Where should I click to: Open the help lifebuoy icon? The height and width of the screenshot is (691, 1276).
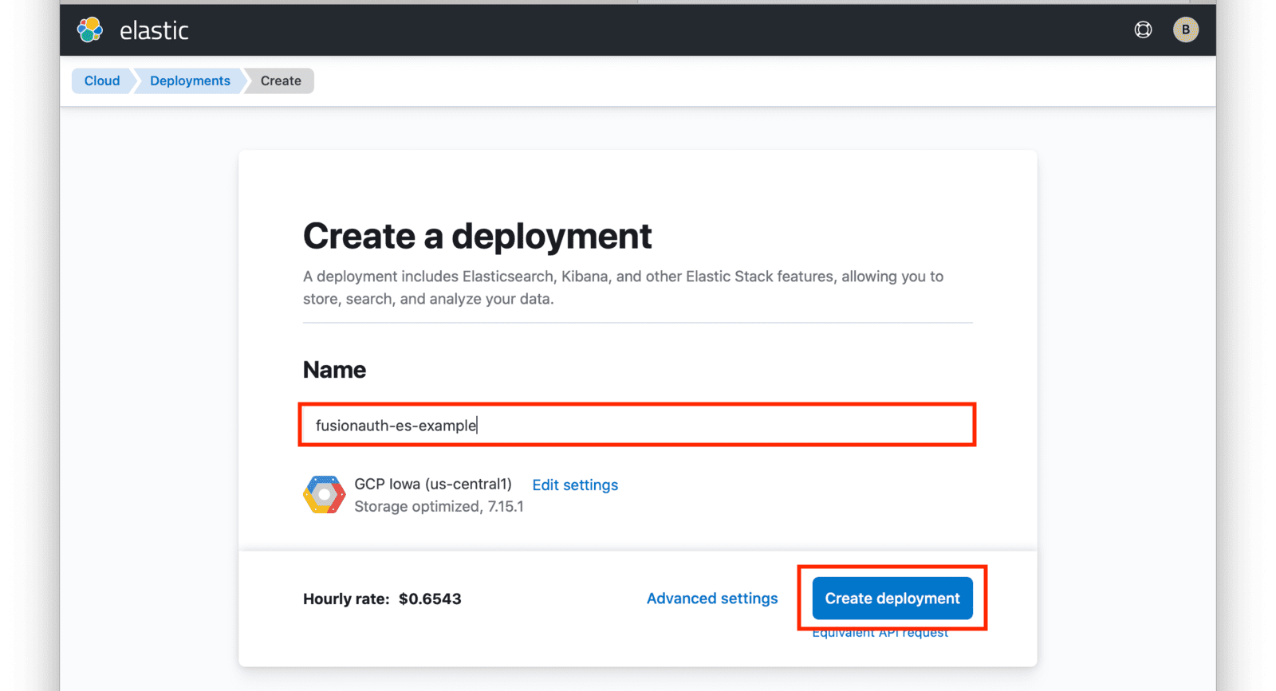[1143, 29]
